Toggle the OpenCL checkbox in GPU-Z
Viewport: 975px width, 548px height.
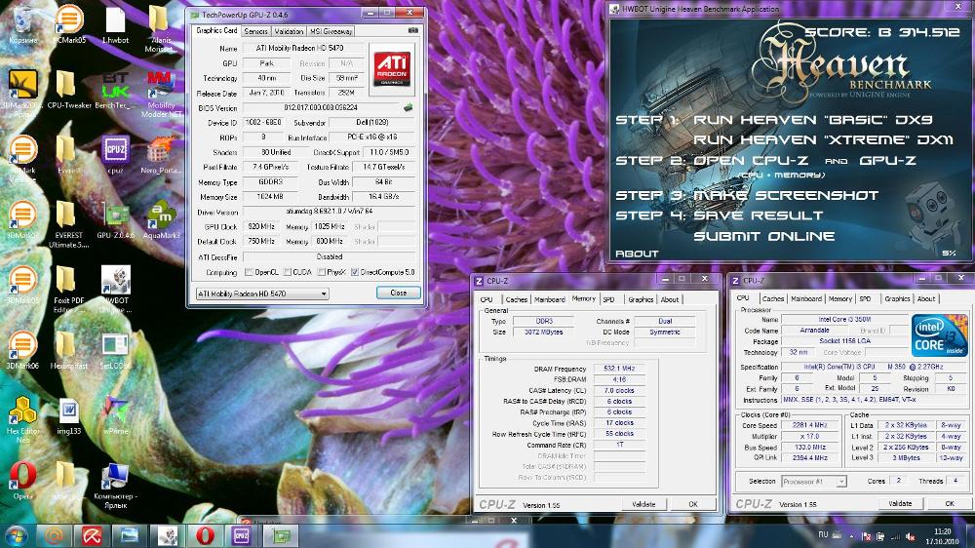pos(249,272)
